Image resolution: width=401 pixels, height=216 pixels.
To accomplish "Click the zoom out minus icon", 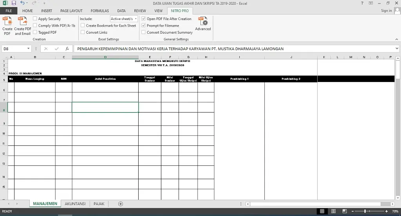I will click(353, 211).
